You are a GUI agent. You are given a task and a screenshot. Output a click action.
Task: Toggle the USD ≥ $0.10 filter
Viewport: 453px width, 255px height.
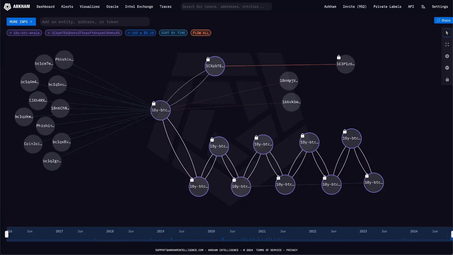pos(140,33)
